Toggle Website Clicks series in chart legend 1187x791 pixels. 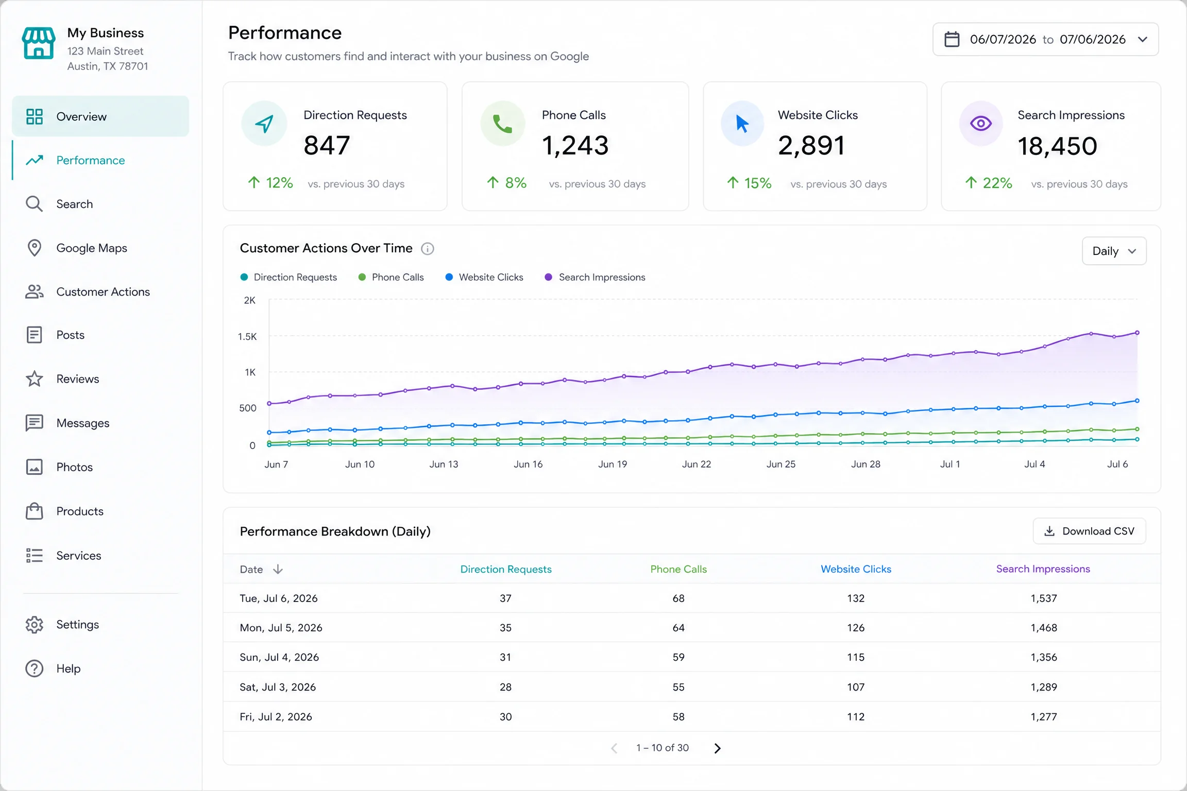click(484, 277)
